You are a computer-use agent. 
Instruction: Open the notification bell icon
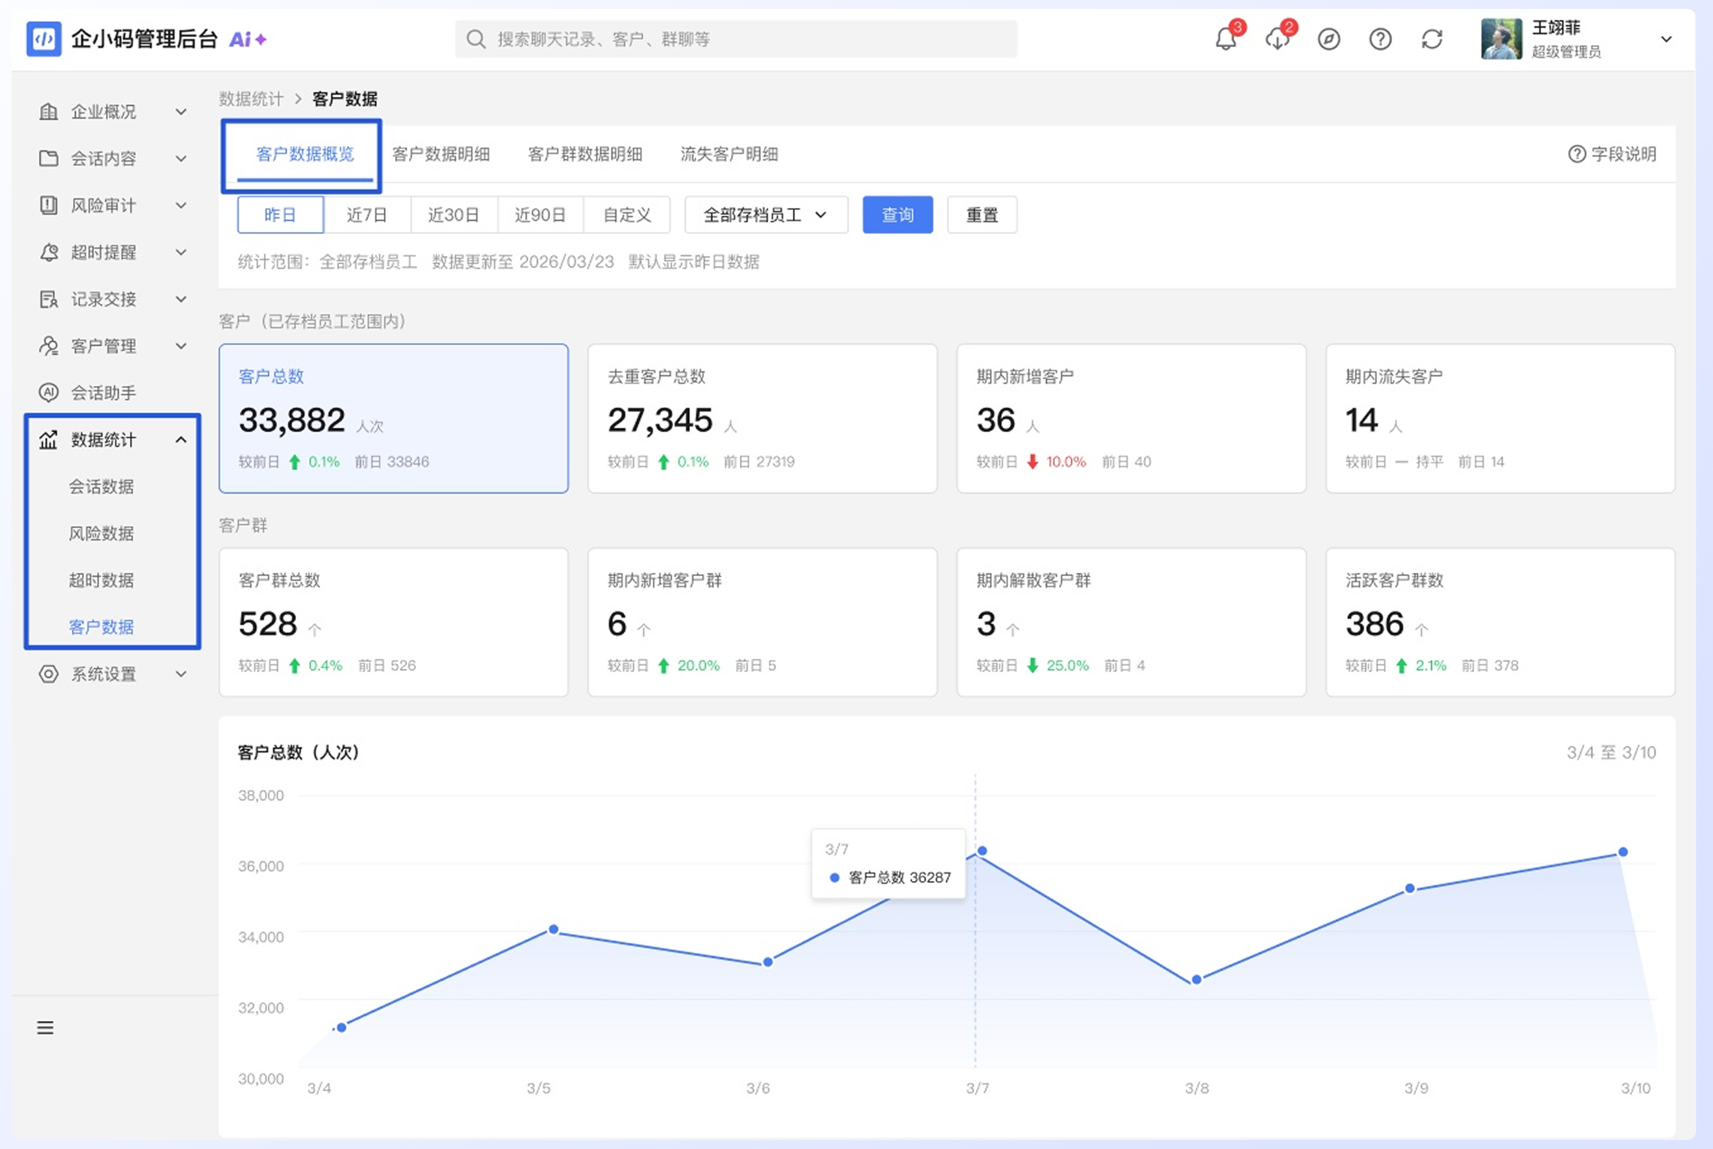point(1226,38)
